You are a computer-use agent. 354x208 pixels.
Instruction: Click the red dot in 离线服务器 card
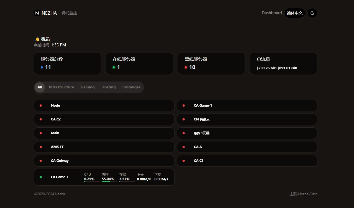pyautogui.click(x=186, y=67)
